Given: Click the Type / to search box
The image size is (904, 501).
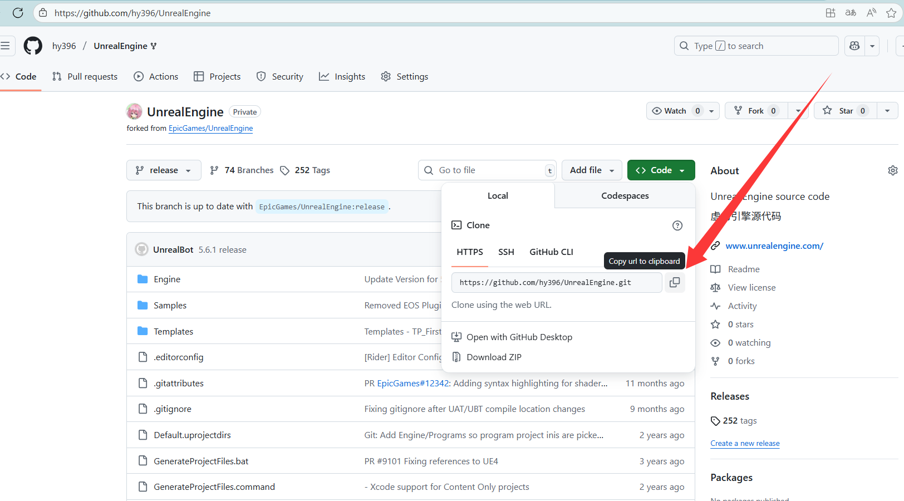Looking at the screenshot, I should click(756, 46).
